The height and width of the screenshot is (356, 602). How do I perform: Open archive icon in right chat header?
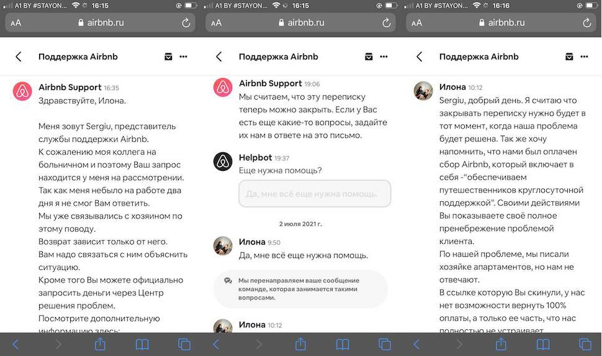click(x=569, y=57)
